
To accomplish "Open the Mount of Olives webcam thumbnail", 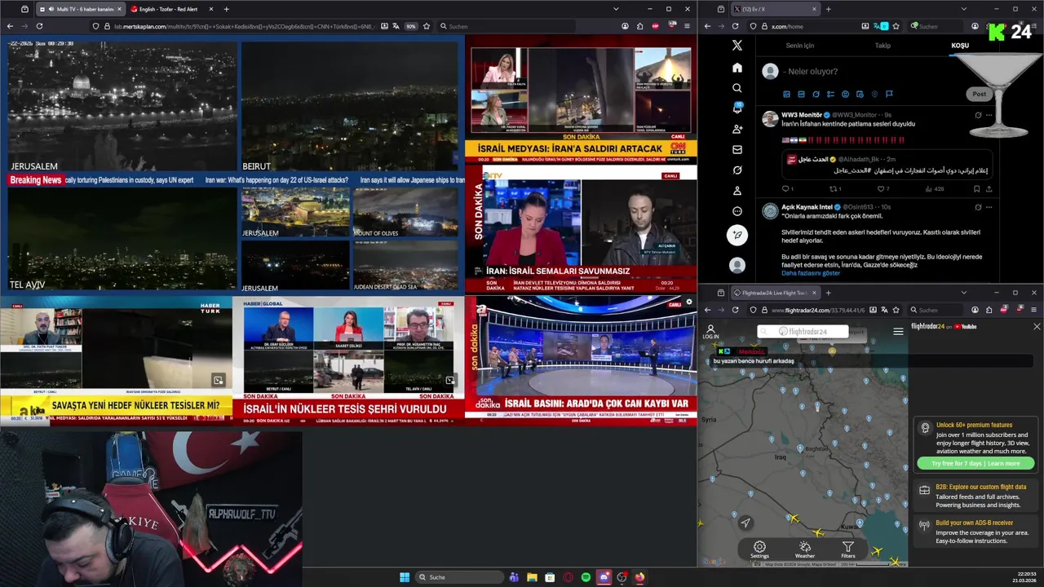I will (405, 213).
